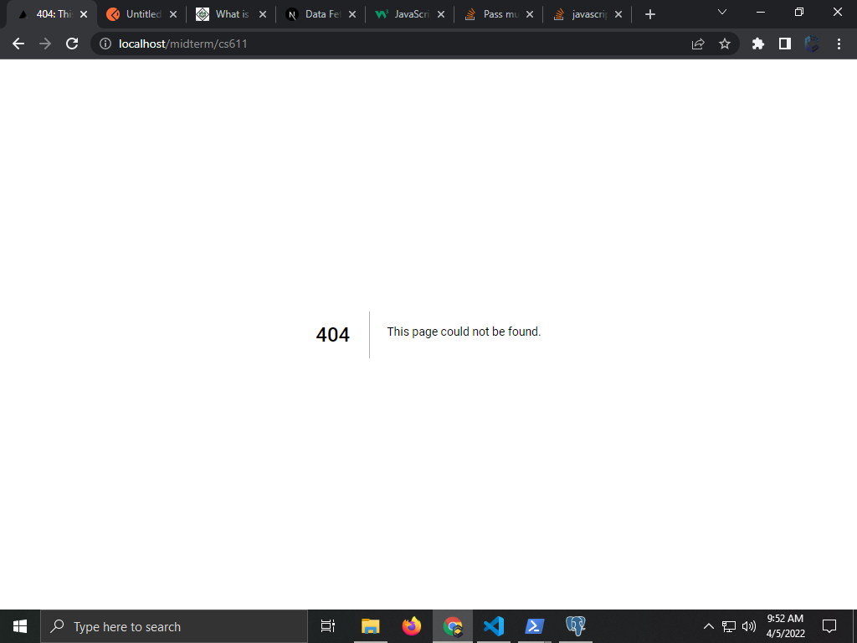Open the volume speaker tray icon
857x643 pixels.
point(749,626)
